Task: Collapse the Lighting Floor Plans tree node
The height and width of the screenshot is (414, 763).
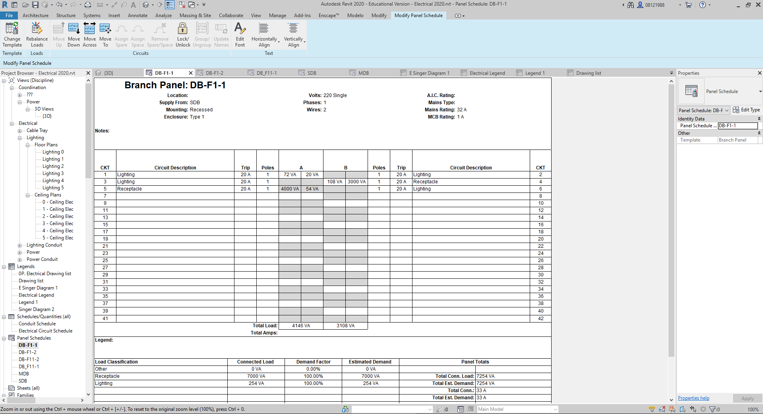Action: (x=28, y=145)
